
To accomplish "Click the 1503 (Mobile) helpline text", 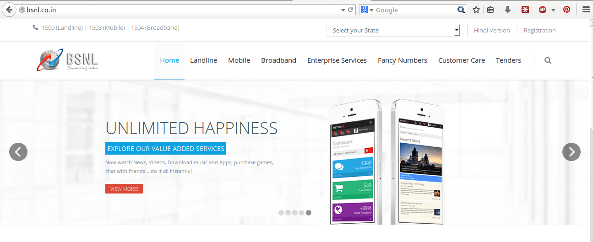I will 107,27.
